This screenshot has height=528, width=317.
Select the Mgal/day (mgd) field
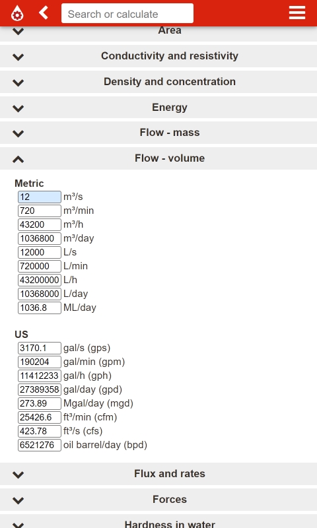point(40,403)
